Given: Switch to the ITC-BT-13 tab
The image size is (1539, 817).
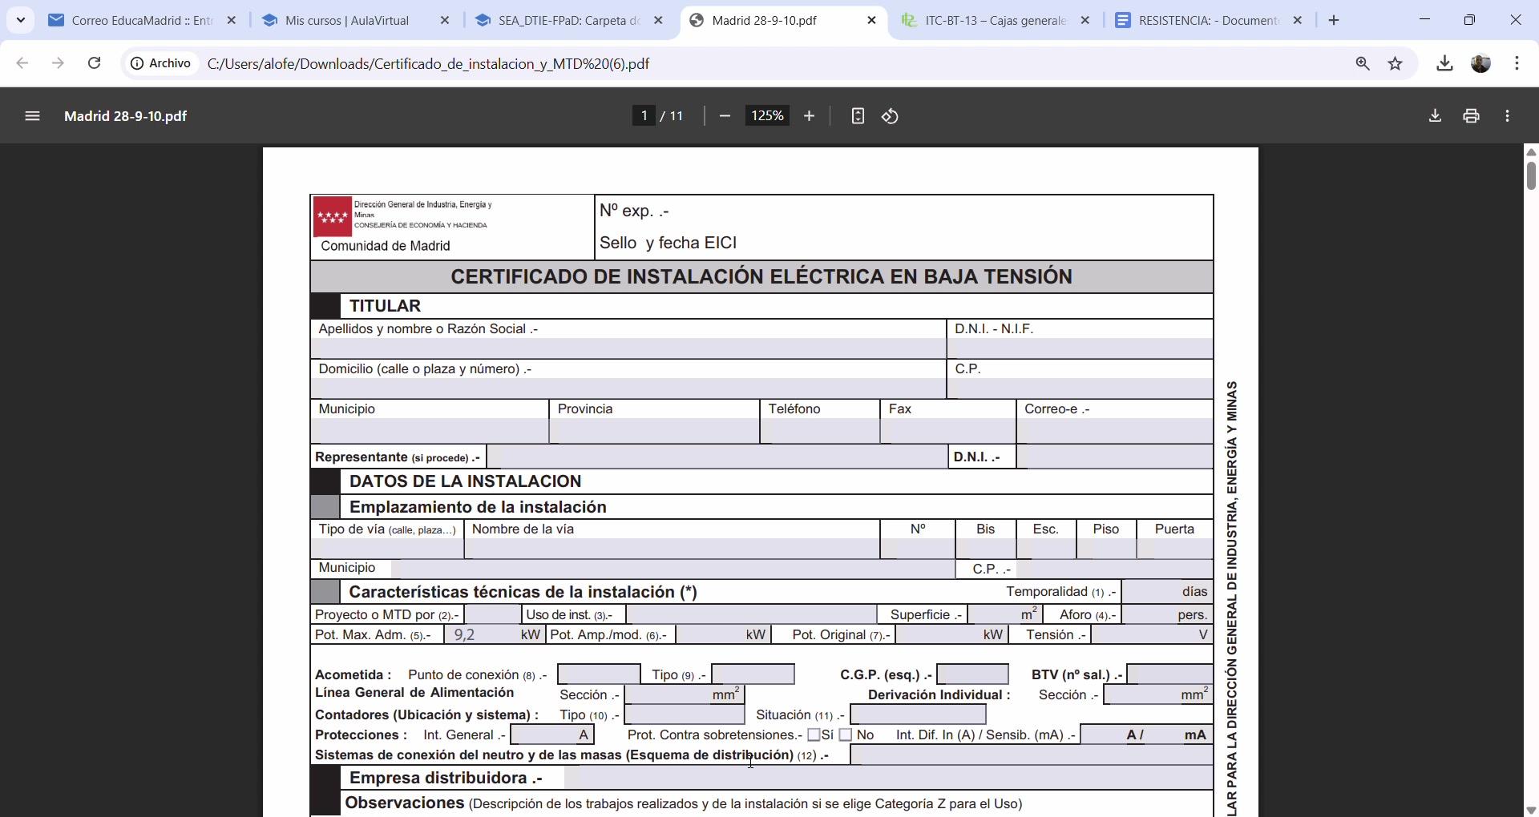Looking at the screenshot, I should pos(994,21).
